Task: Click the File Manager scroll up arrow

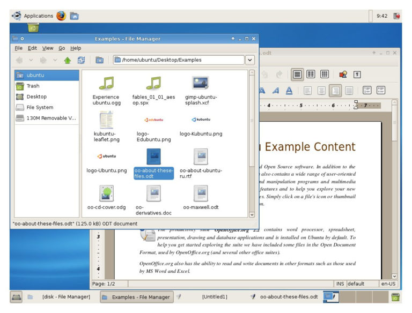Action: pos(252,72)
